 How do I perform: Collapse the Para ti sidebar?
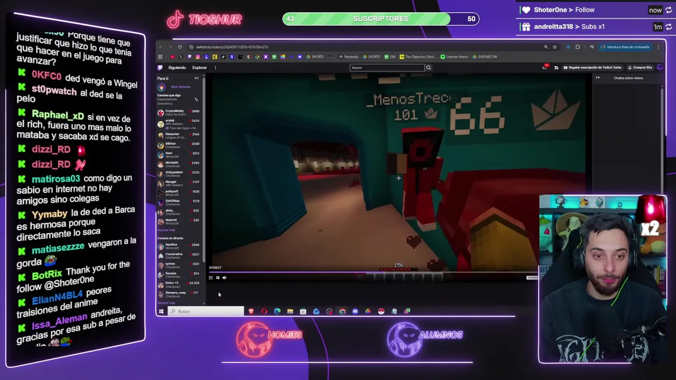pyautogui.click(x=196, y=78)
